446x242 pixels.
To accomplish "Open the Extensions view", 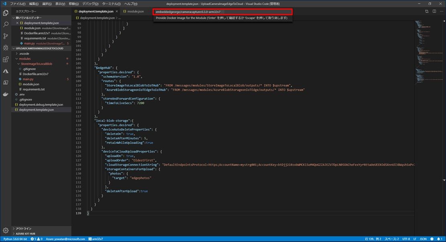I will pos(5,59).
